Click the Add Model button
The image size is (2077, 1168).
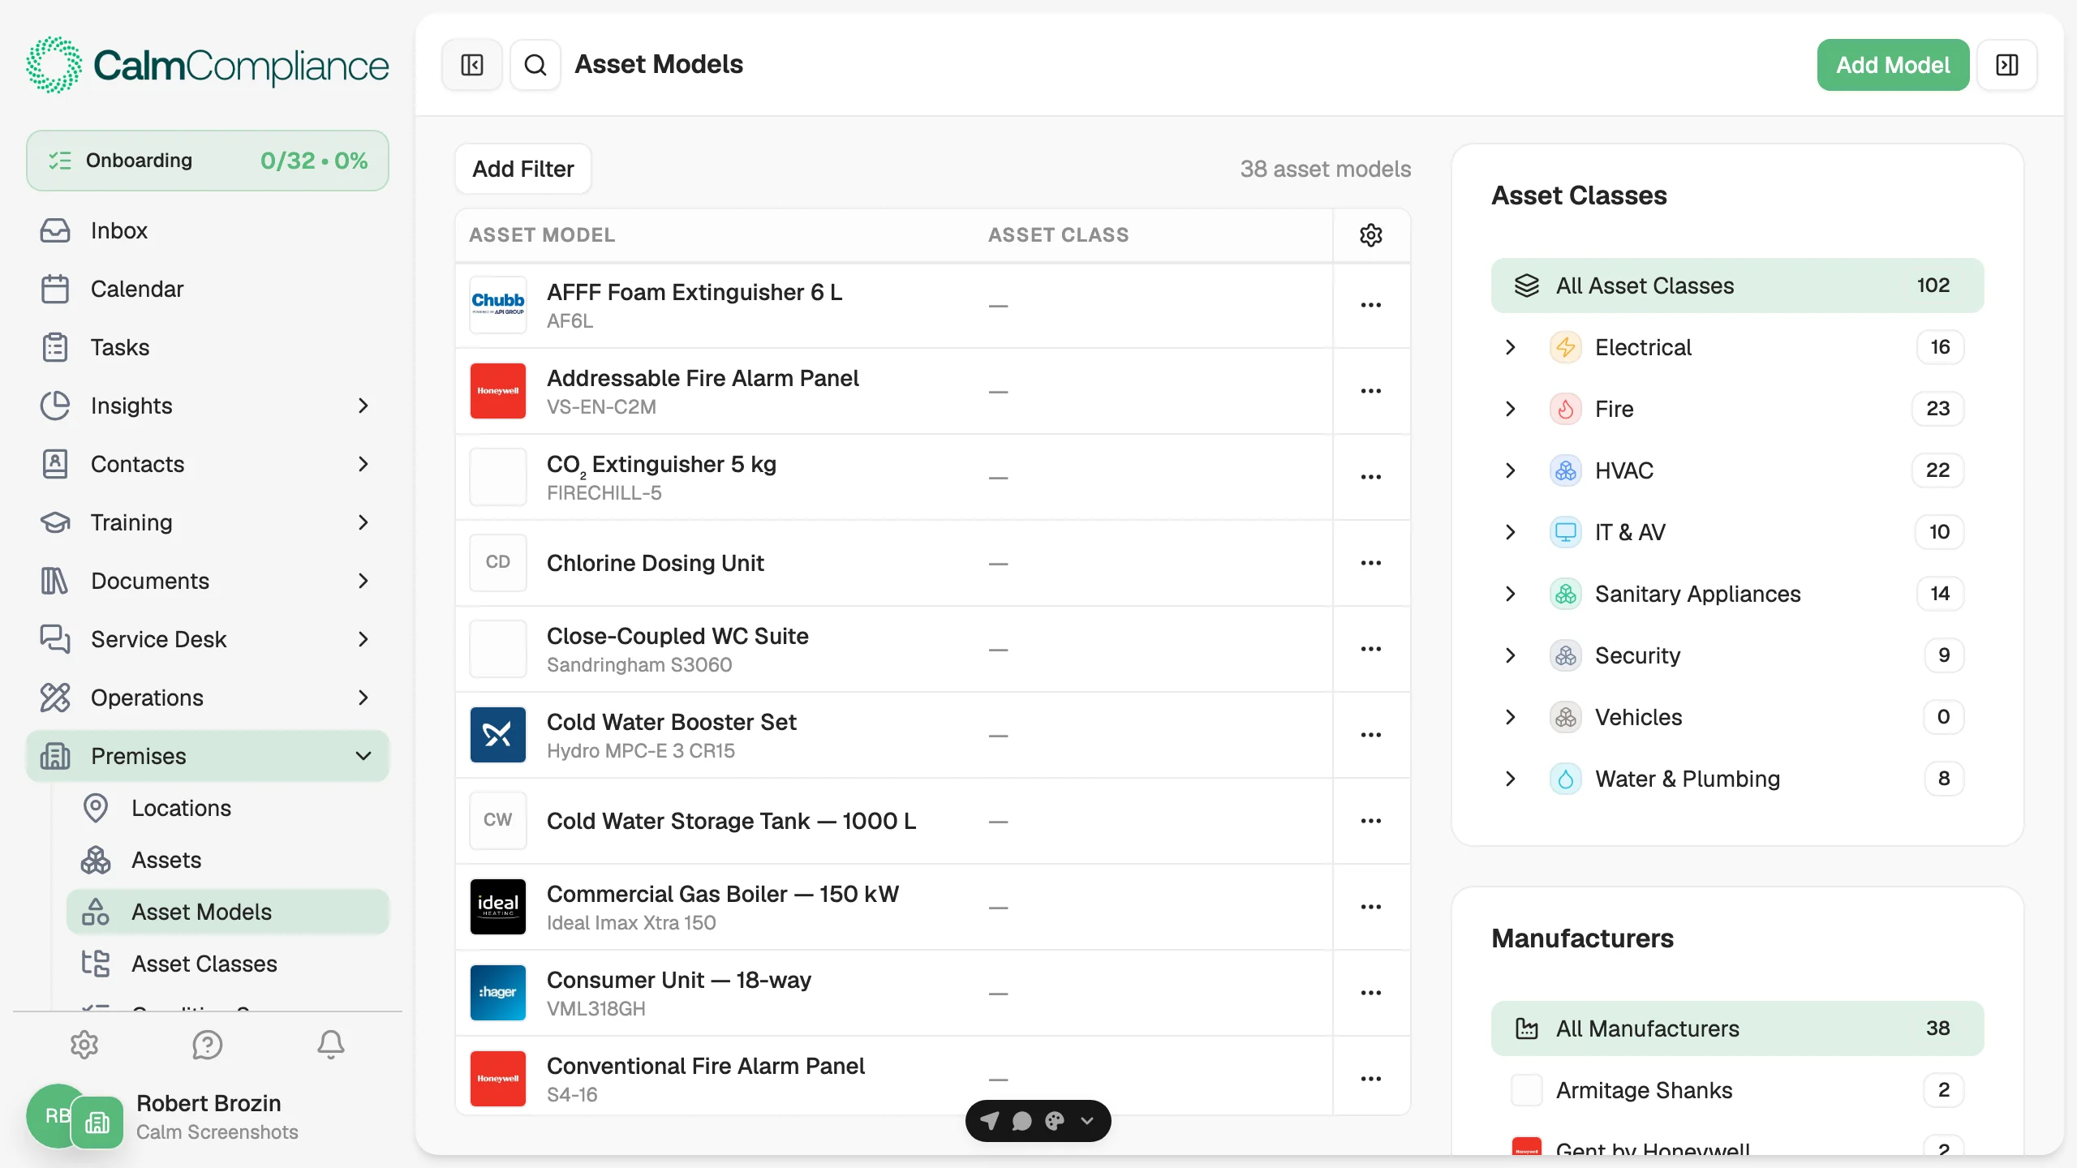[1893, 65]
